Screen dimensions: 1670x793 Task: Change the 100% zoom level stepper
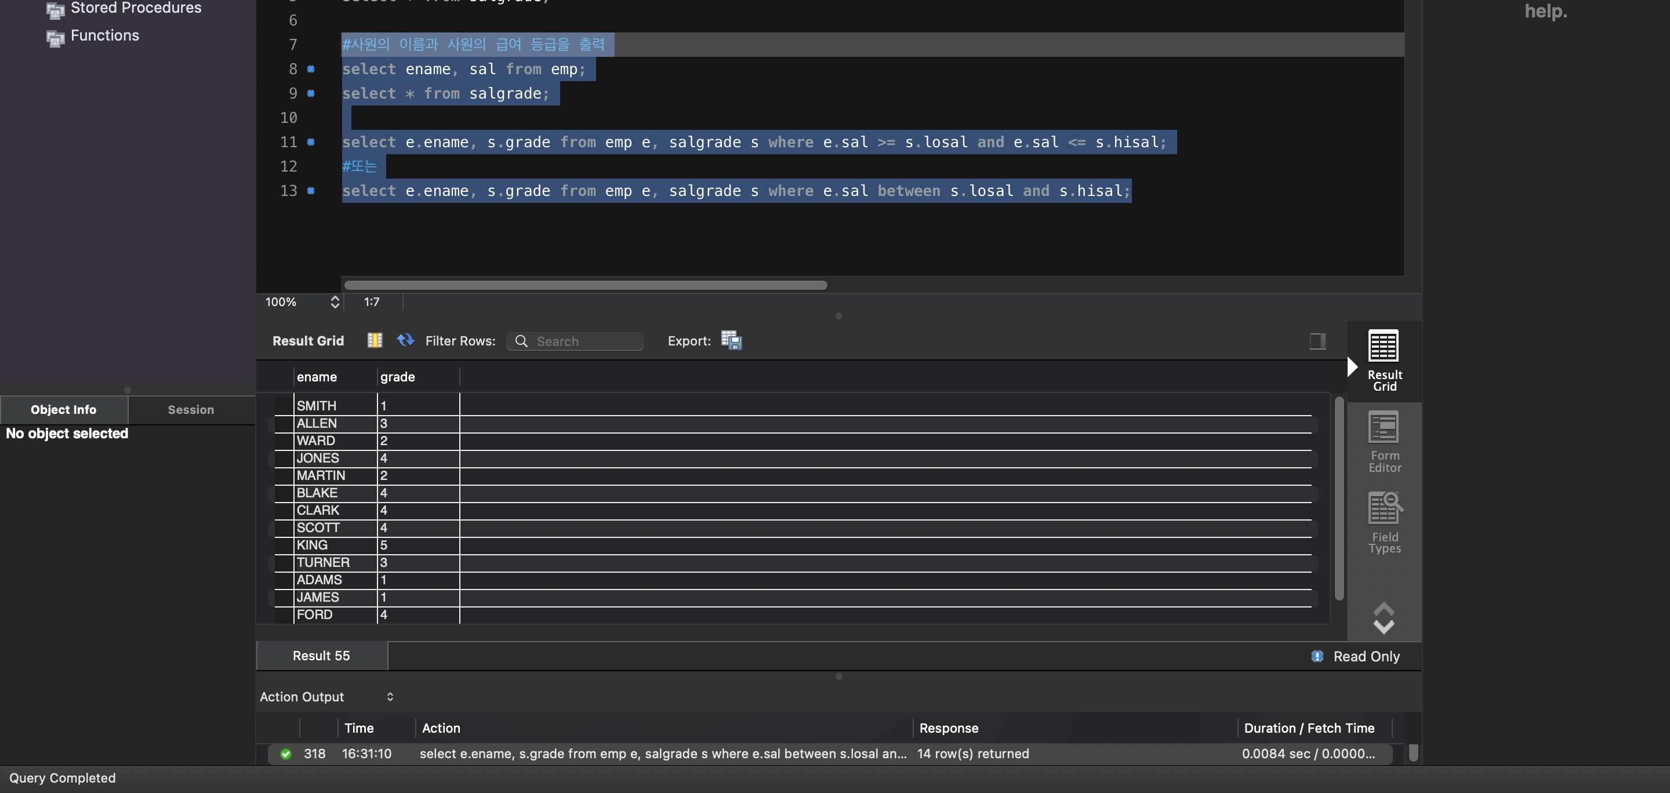coord(335,302)
